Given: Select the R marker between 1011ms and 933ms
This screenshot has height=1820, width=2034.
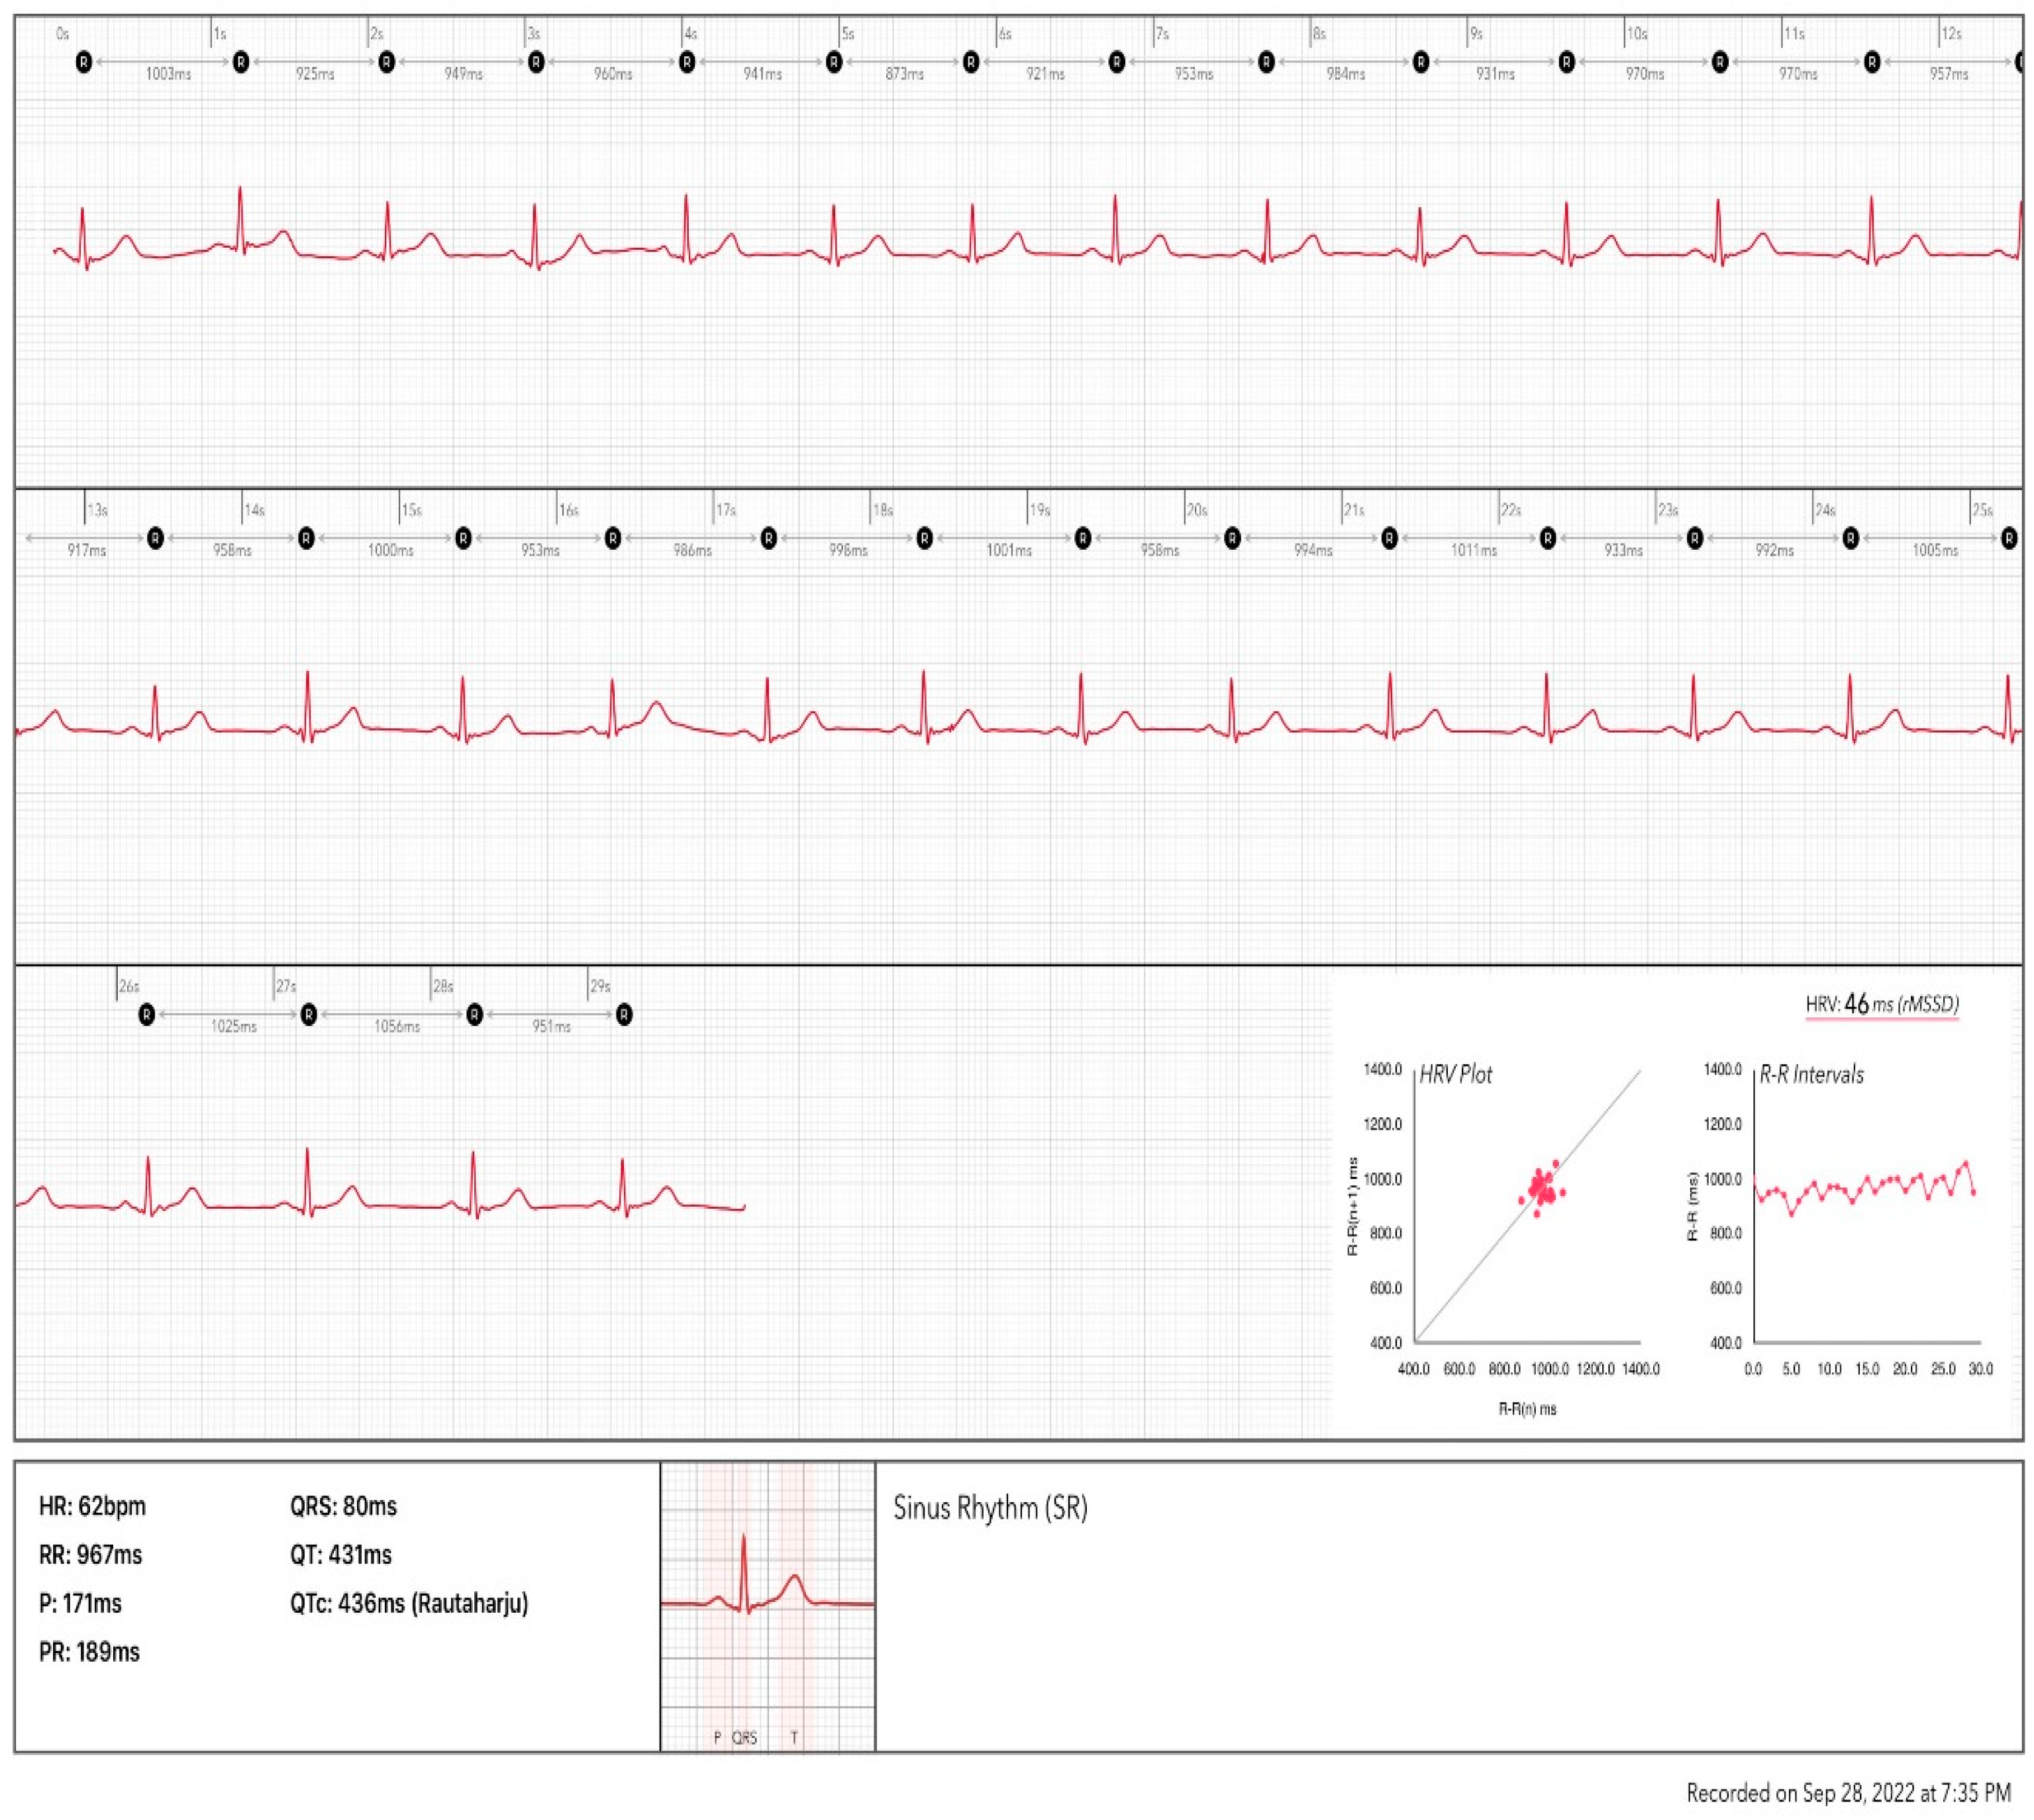Looking at the screenshot, I should coord(1548,539).
